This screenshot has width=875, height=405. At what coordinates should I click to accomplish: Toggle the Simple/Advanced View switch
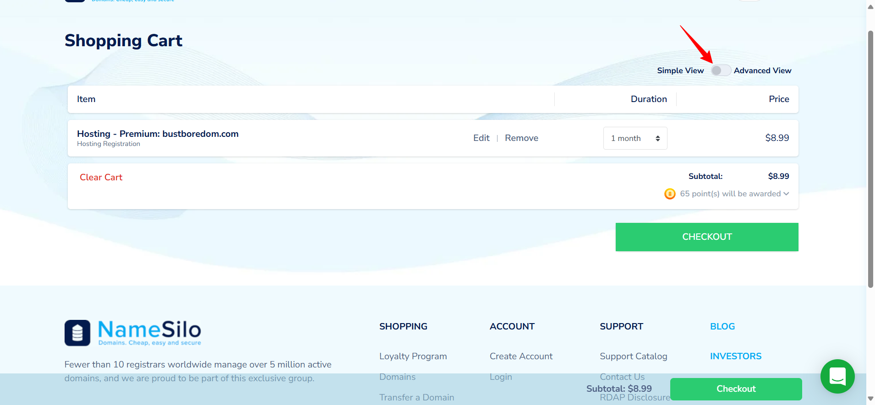point(721,70)
